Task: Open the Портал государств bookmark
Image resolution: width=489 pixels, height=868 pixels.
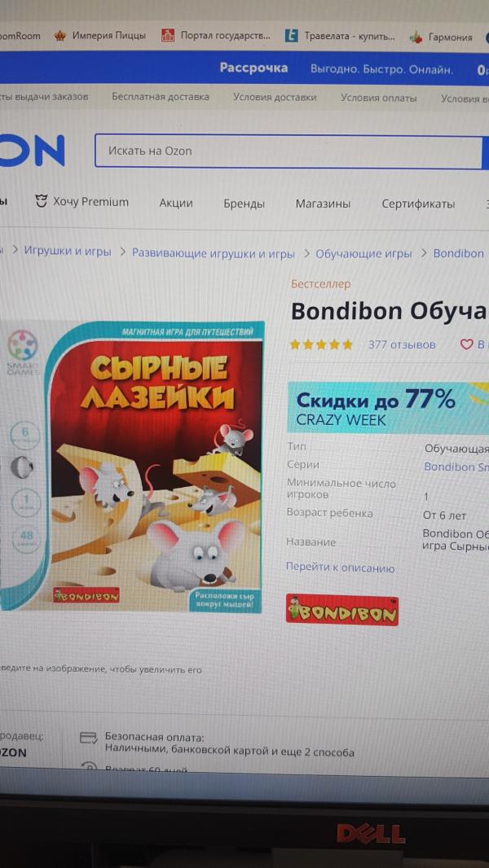Action: [x=215, y=36]
